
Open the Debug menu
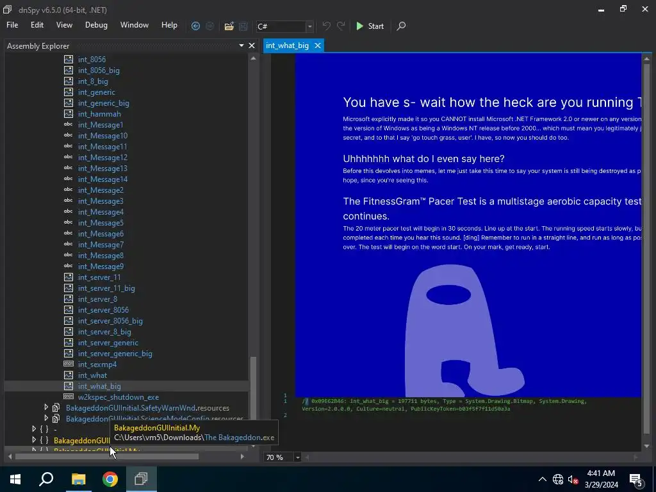click(96, 25)
